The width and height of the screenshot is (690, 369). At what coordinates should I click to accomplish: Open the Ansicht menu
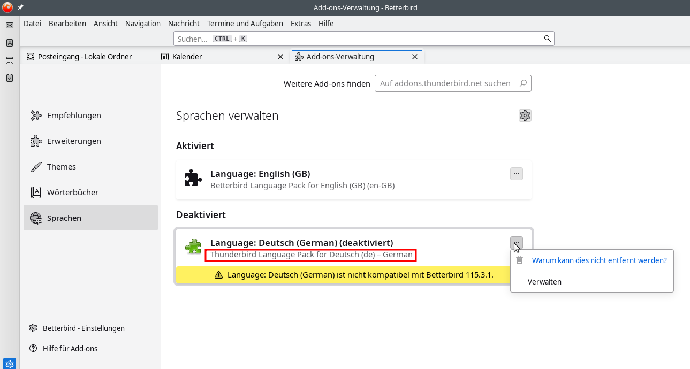coord(105,24)
